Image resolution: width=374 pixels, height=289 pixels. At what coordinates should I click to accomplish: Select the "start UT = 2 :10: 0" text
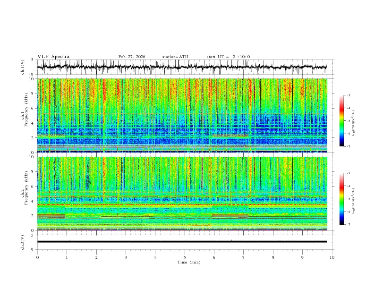tap(228, 57)
